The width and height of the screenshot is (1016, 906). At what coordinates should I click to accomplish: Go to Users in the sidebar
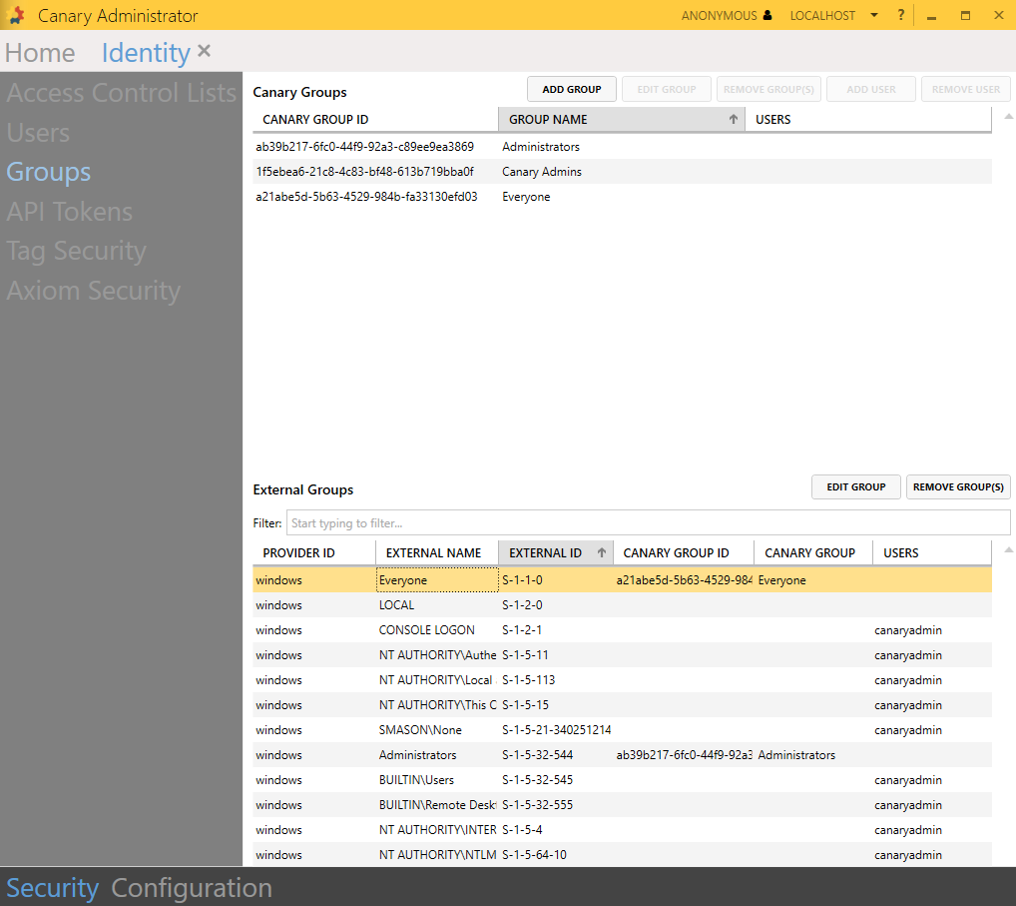pyautogui.click(x=38, y=133)
